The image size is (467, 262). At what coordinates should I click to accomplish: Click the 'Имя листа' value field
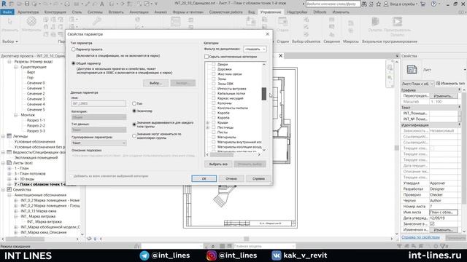[444, 212]
